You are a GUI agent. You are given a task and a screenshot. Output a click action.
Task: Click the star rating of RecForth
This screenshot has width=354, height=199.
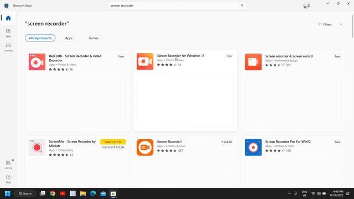59,70
